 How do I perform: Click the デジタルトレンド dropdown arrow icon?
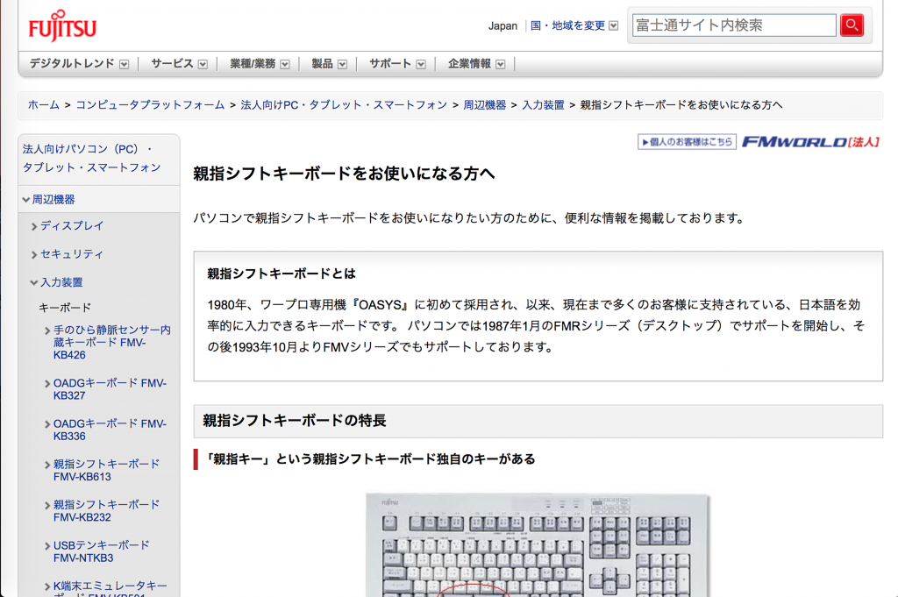point(125,64)
